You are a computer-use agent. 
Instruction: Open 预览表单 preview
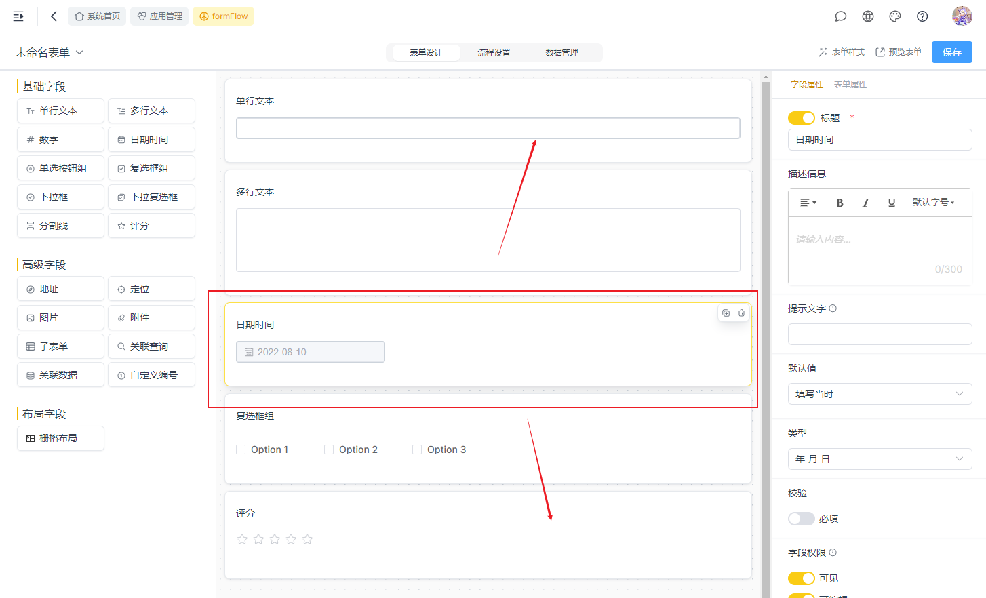click(x=899, y=52)
